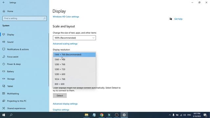Open Advanced display settings link
The width and height of the screenshot is (210, 118).
pyautogui.click(x=65, y=104)
